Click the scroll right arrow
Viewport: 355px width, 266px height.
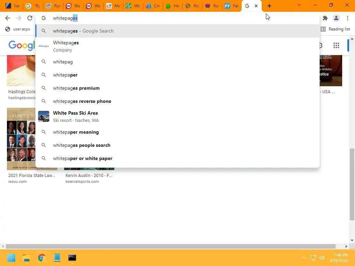[x=346, y=246]
